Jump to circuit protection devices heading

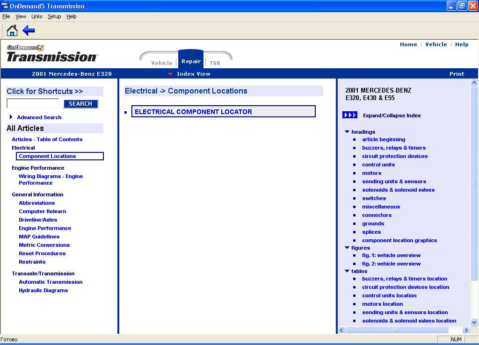(x=395, y=156)
